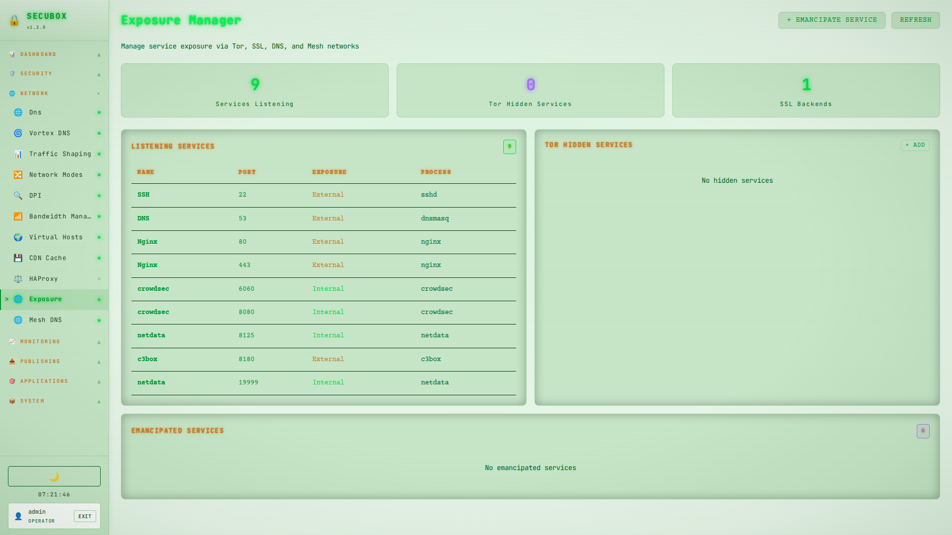Open the Dns menu item
The width and height of the screenshot is (952, 535).
point(35,112)
